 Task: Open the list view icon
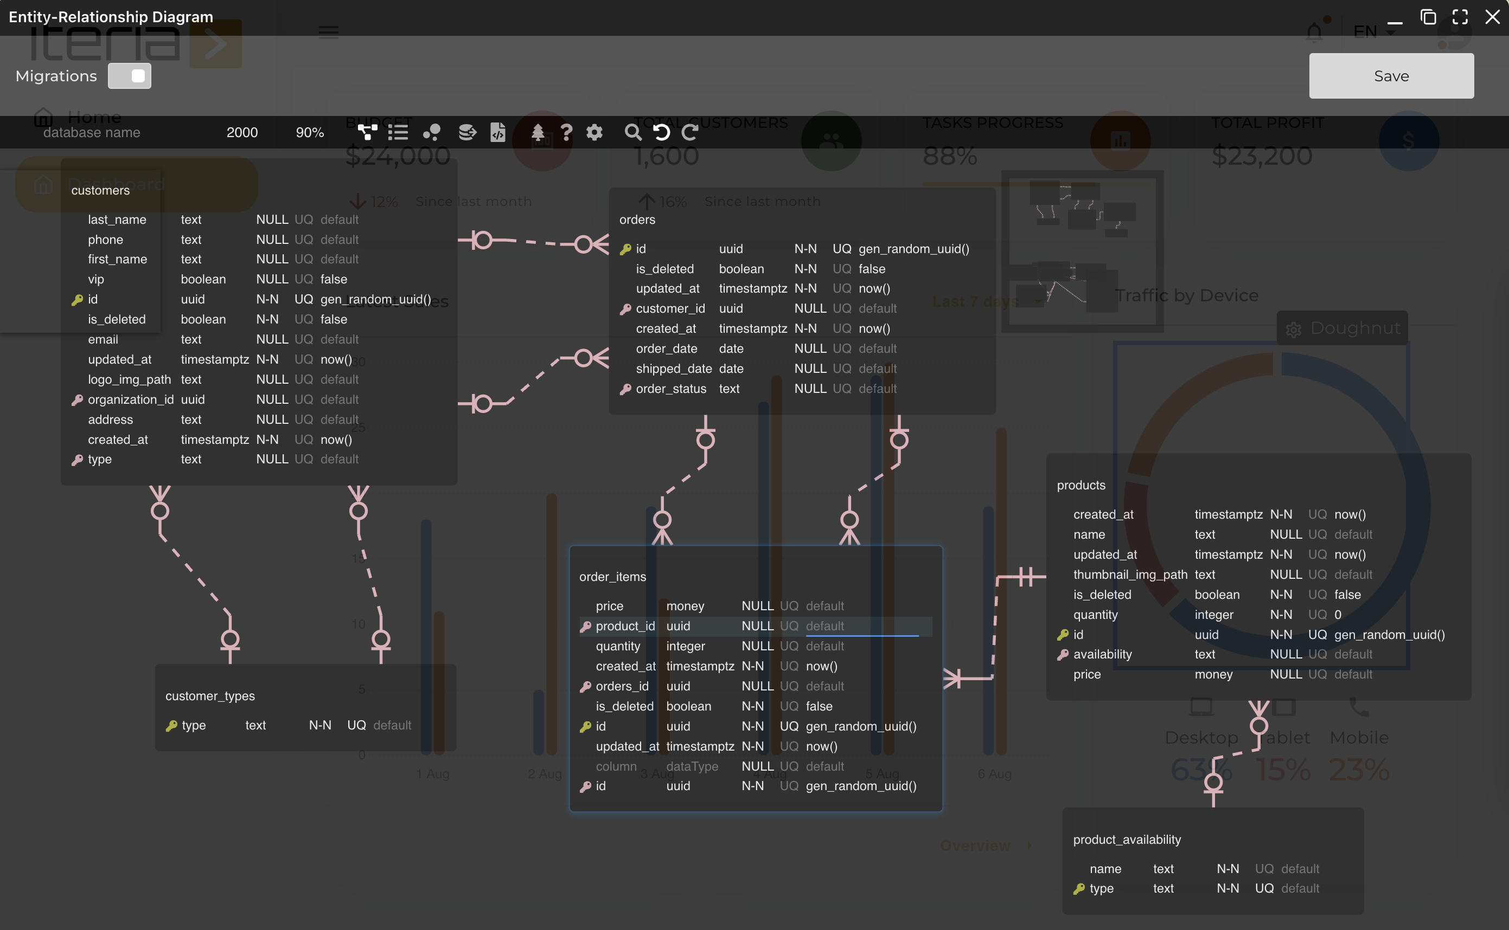click(398, 132)
